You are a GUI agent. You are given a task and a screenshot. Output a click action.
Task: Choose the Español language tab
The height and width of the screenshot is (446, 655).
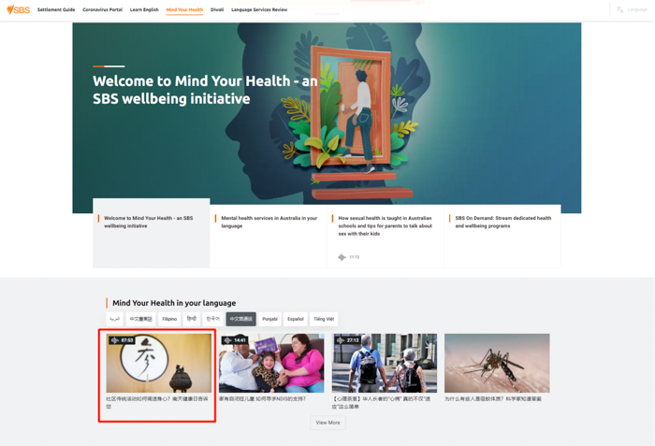coord(296,319)
